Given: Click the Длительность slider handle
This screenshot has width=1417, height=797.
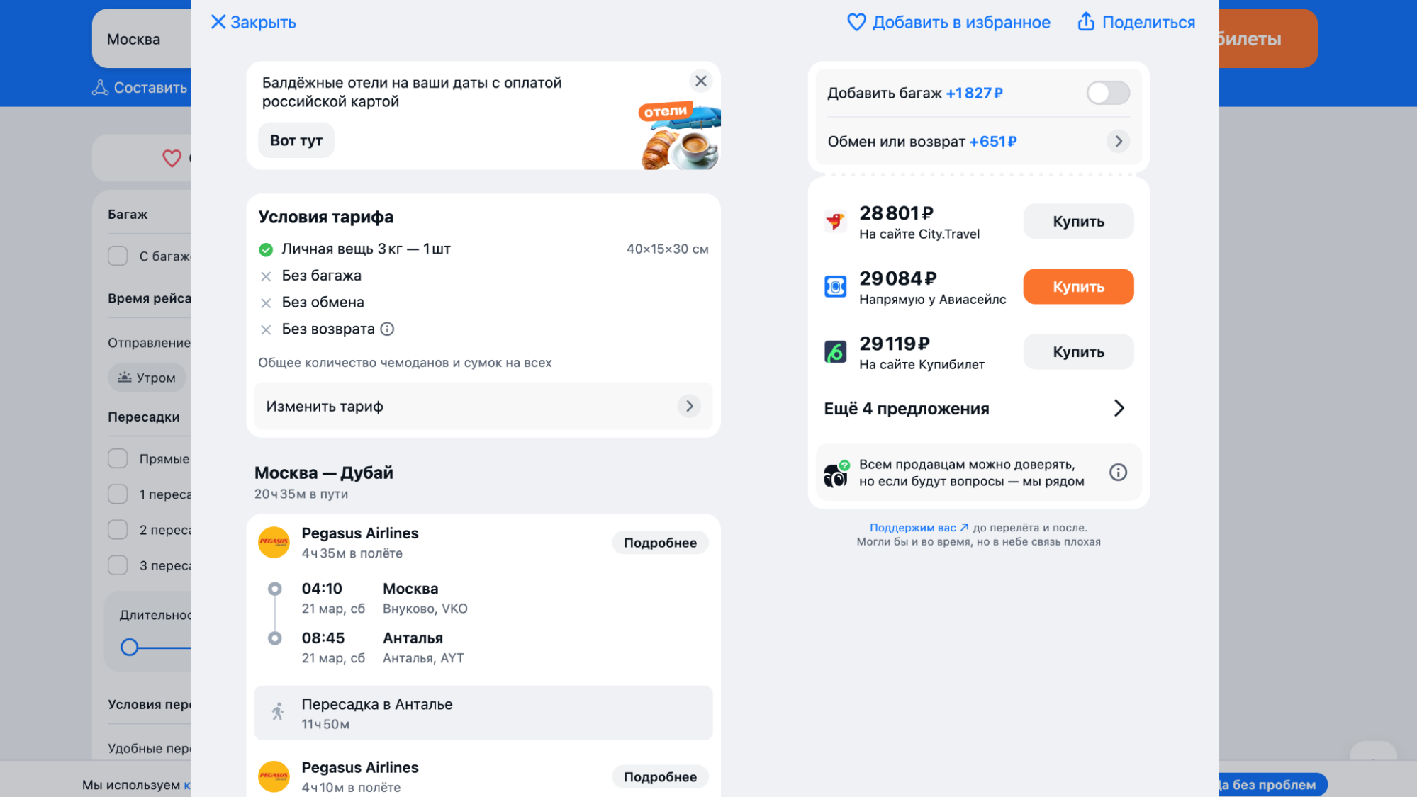Looking at the screenshot, I should pos(129,648).
